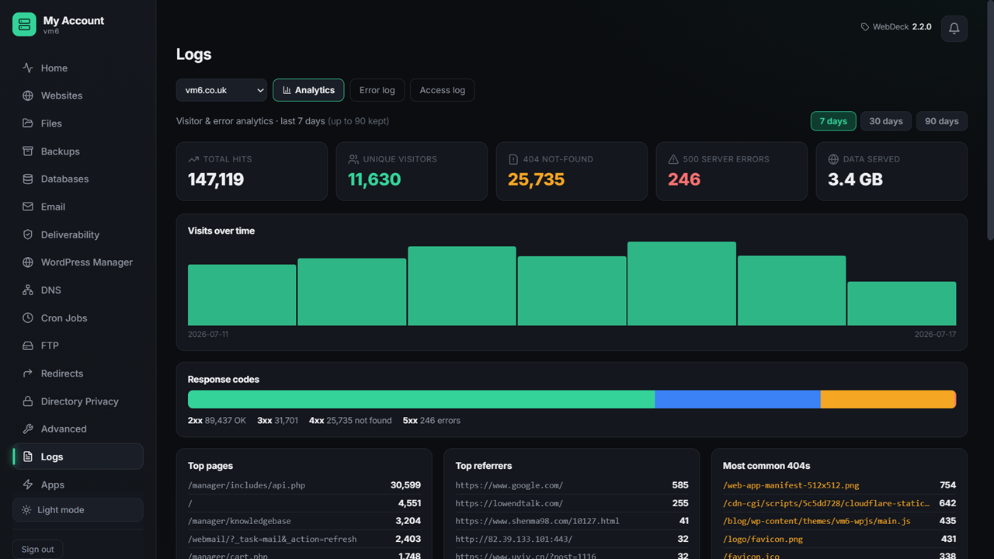Open Directory Privacy in the sidebar
Viewport: 994px width, 559px height.
pos(78,401)
